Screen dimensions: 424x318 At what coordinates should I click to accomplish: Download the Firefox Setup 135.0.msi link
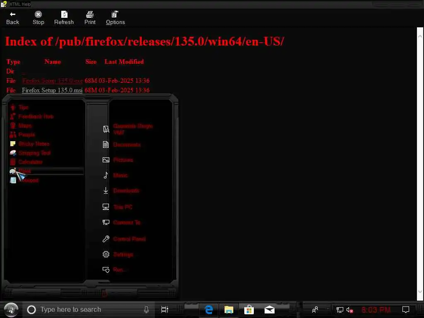point(52,90)
